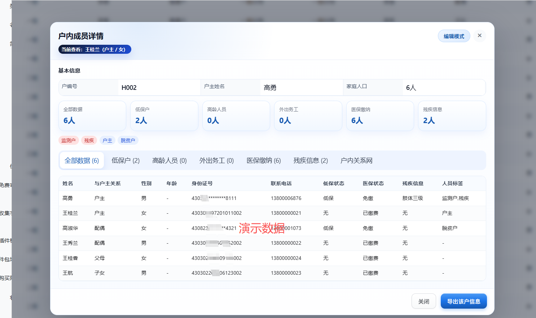This screenshot has height=318, width=536.
Task: Switch to 编辑模式
Action: click(x=454, y=36)
